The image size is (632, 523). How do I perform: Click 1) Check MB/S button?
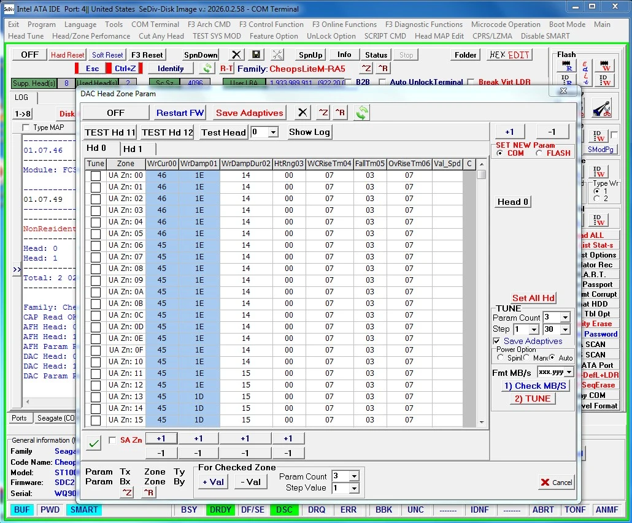pos(535,386)
